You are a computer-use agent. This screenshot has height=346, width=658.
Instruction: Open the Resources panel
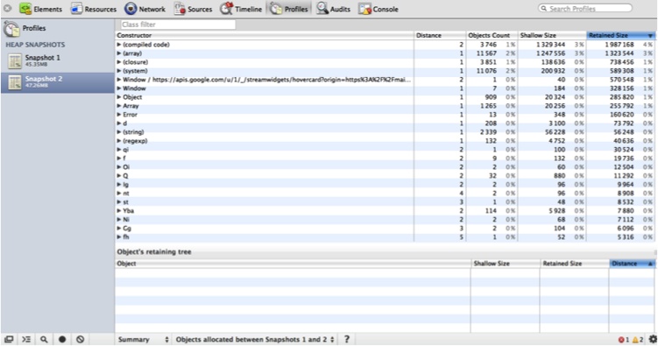tap(94, 9)
